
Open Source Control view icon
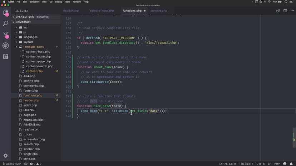6,35
